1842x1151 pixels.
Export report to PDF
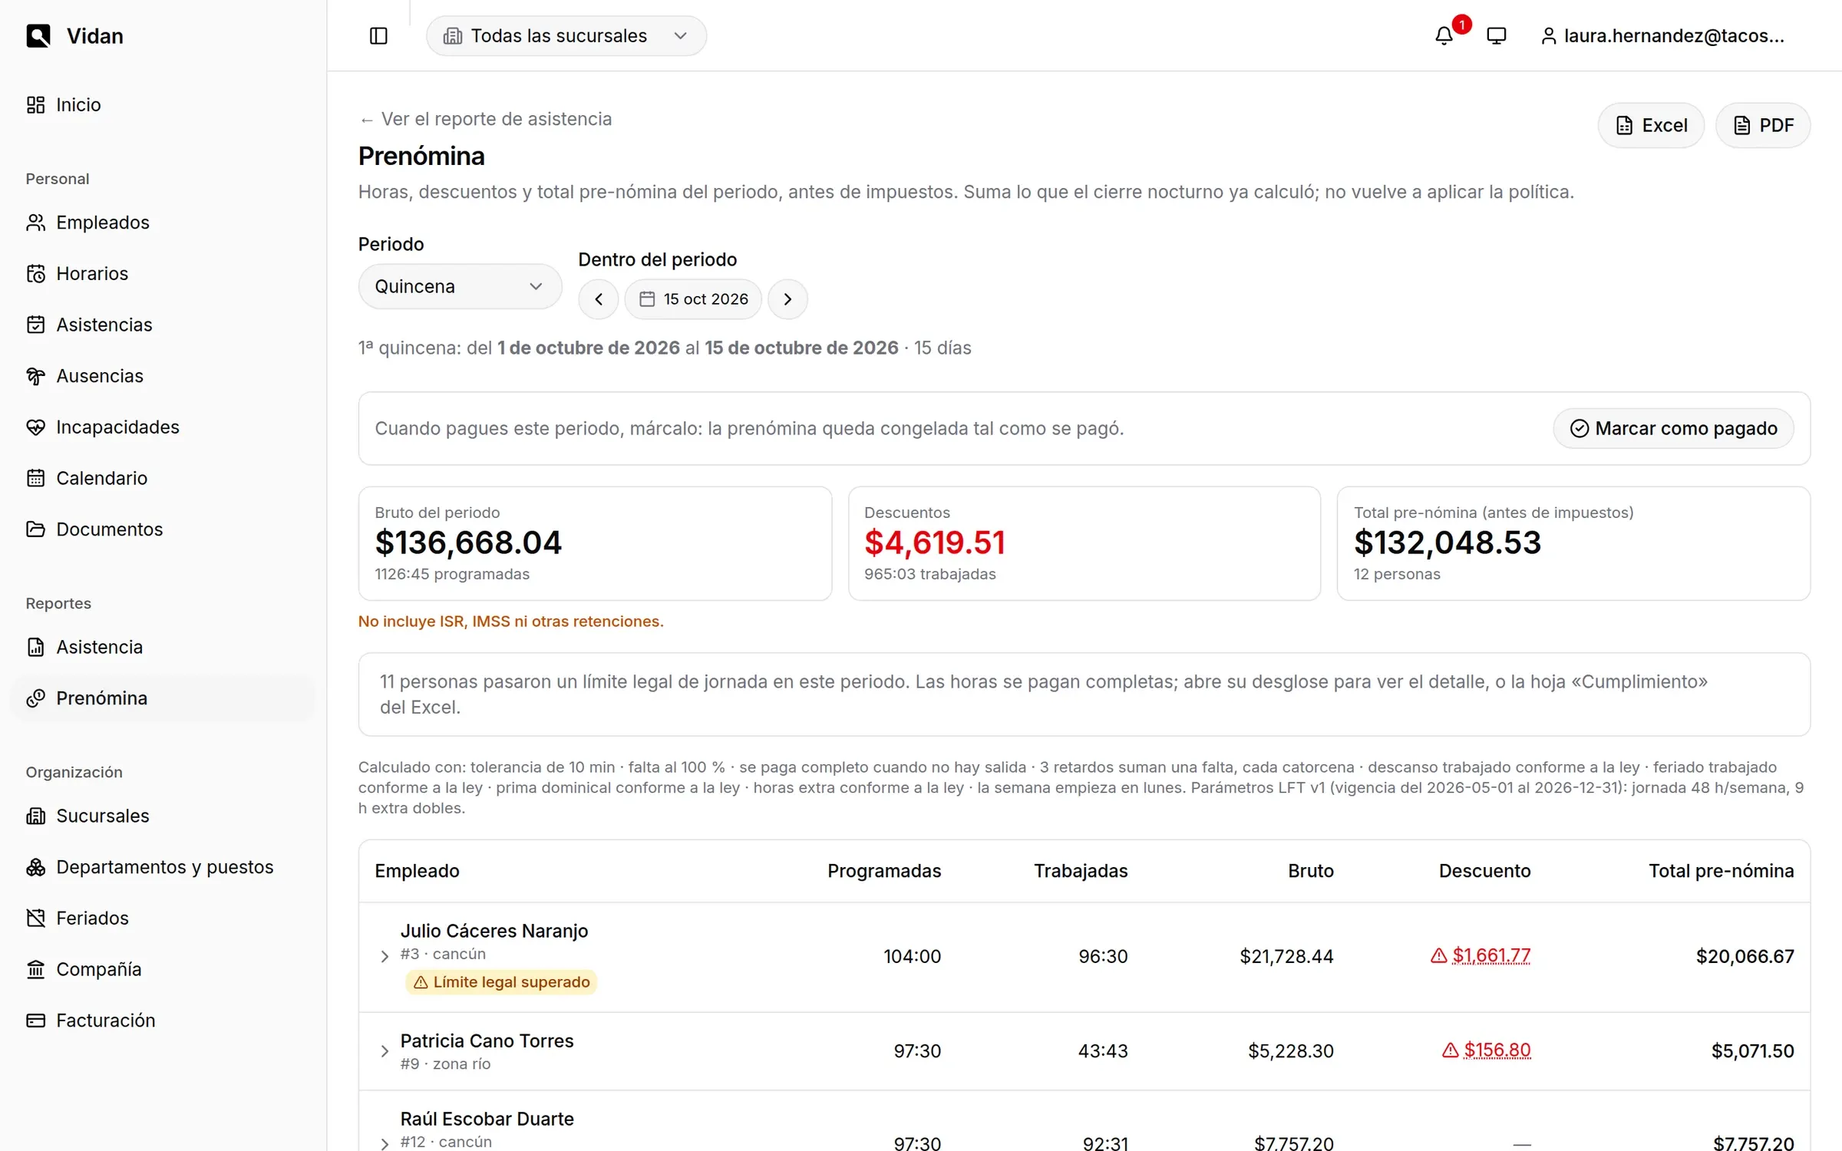tap(1763, 125)
